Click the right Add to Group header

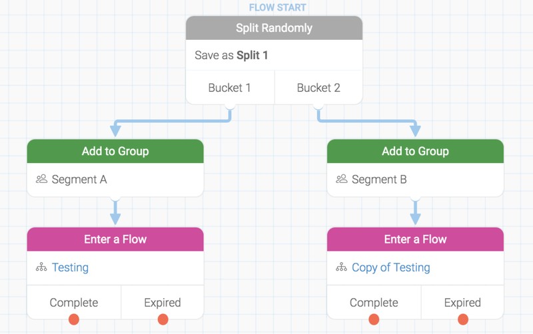(x=415, y=151)
